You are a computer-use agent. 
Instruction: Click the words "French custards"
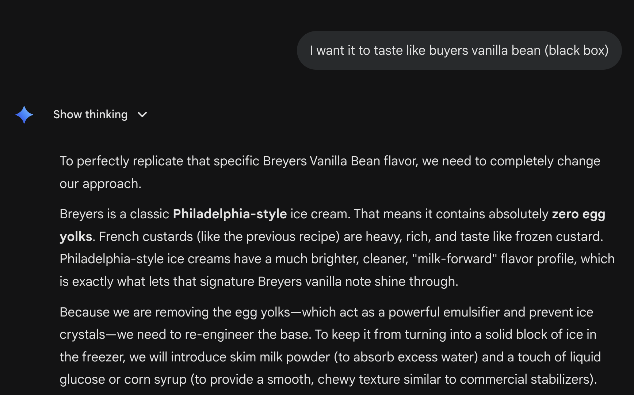[x=146, y=237]
